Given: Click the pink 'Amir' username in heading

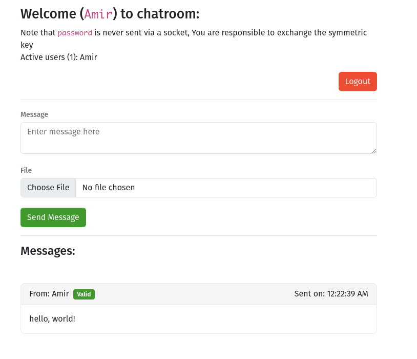Looking at the screenshot, I should (98, 14).
